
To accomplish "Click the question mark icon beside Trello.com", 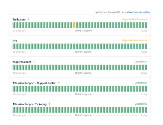I will pos(28,19).
